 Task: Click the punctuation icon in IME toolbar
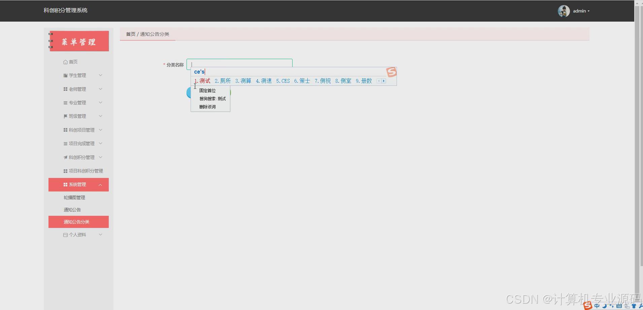611,306
